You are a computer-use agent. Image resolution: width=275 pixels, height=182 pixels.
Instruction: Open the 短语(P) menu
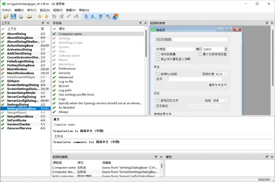pos(57,10)
